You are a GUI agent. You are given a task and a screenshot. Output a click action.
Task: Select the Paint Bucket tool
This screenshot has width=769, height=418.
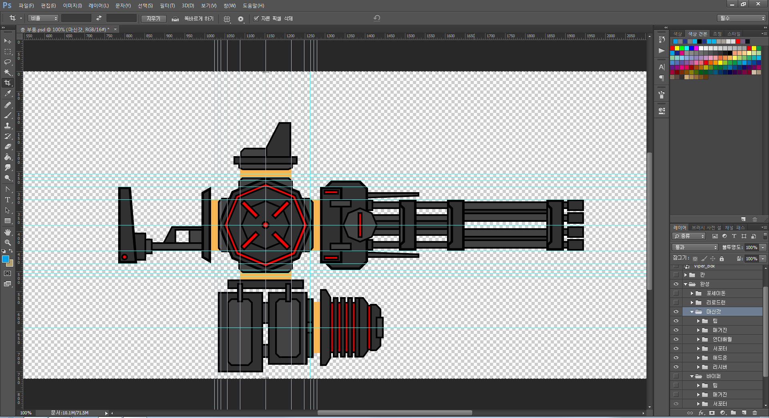tap(8, 157)
